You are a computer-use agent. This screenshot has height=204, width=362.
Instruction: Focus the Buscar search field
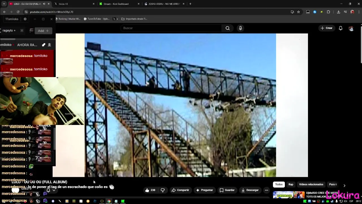click(171, 28)
